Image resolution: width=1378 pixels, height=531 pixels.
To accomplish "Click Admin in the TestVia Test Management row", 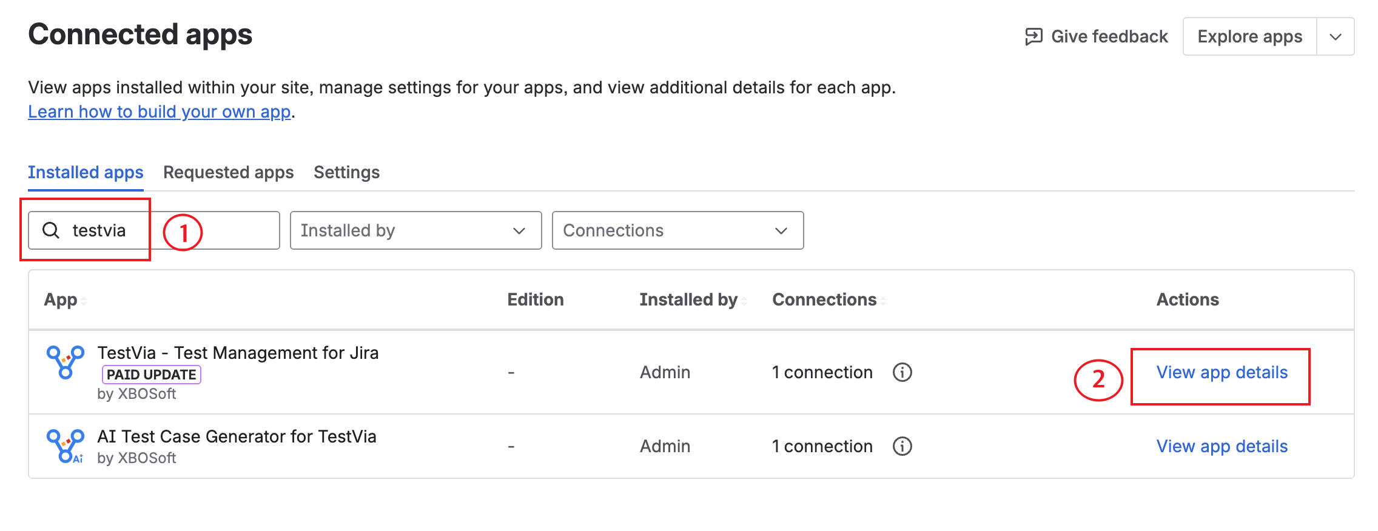I will [x=665, y=372].
